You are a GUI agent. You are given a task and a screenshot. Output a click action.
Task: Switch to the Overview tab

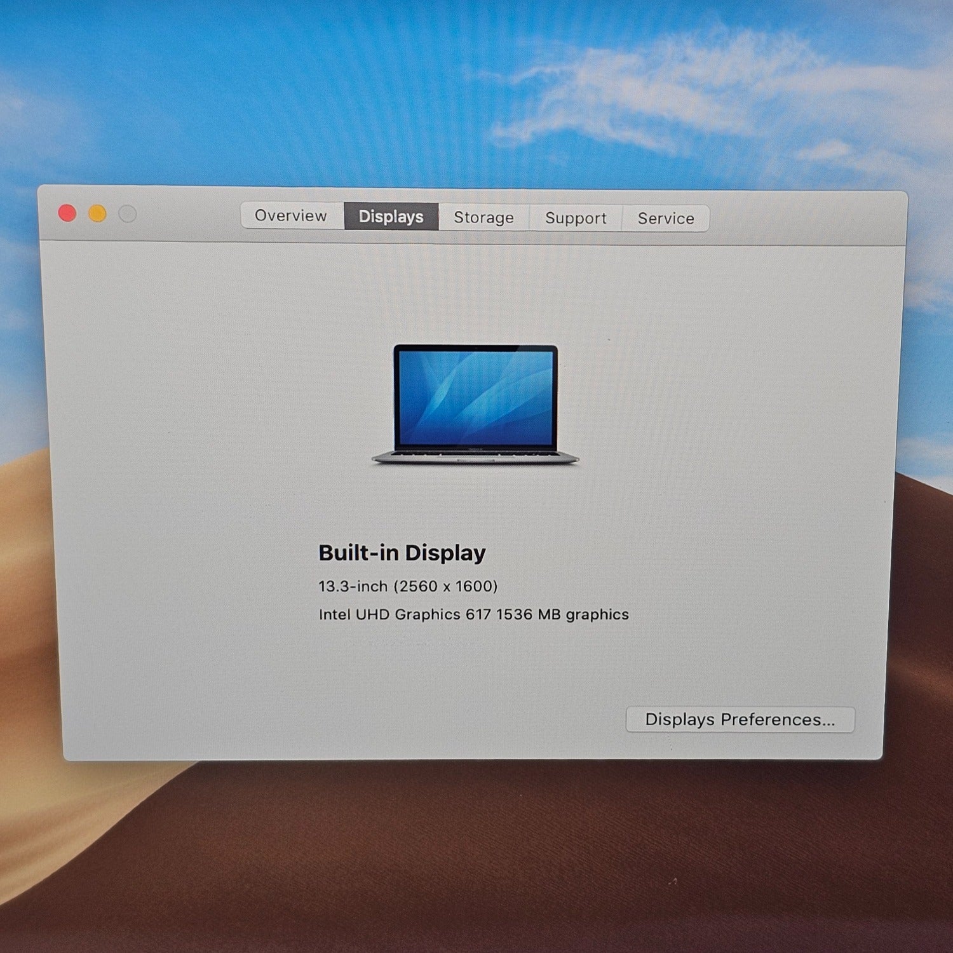pos(292,215)
